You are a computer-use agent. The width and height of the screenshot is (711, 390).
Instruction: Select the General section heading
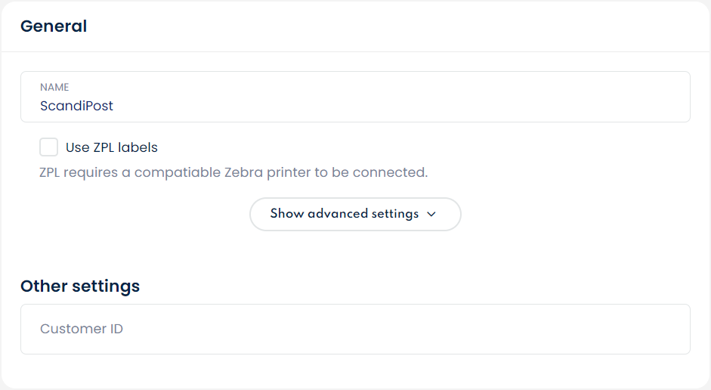[54, 26]
